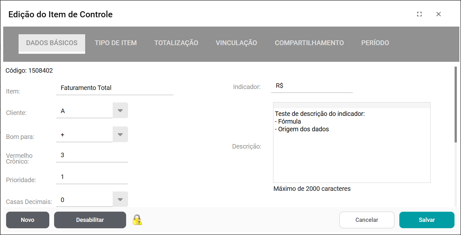This screenshot has height=235, width=461.
Task: Click the fullscreen expand icon
Action: [x=419, y=14]
